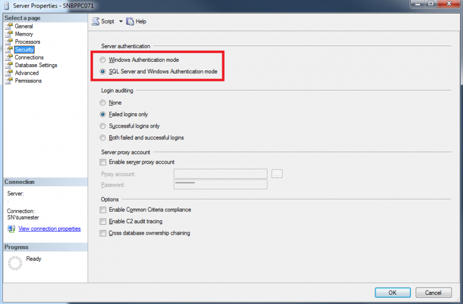Click the proxy account browse button
The width and height of the screenshot is (463, 304).
[277, 174]
